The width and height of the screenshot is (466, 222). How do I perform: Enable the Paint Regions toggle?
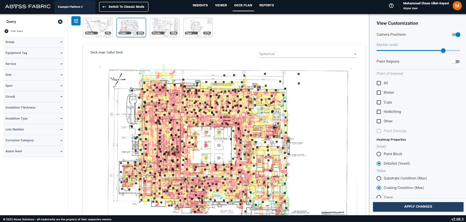(x=455, y=62)
